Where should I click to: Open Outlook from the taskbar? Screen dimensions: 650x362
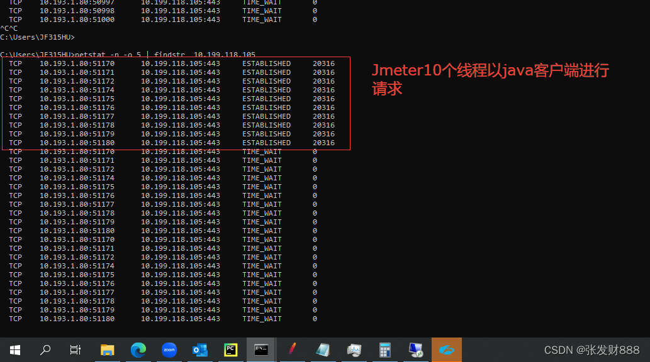click(x=200, y=351)
